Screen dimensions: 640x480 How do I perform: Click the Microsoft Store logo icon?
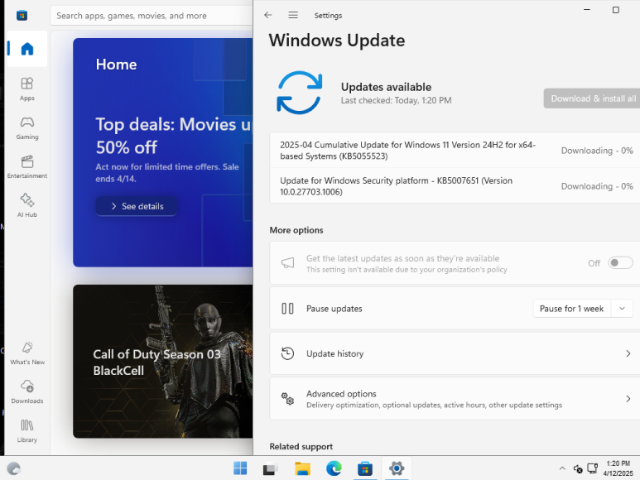(x=22, y=16)
